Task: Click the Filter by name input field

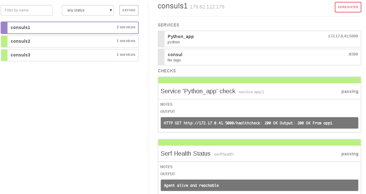Action: (27, 10)
